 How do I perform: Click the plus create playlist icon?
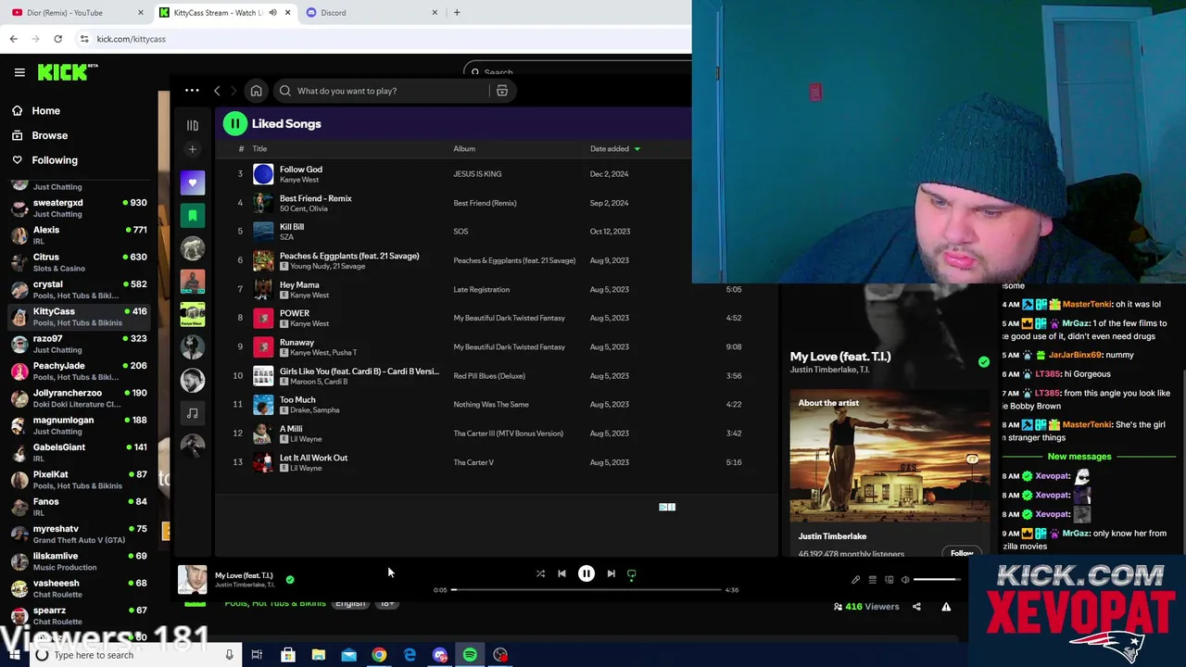193,149
